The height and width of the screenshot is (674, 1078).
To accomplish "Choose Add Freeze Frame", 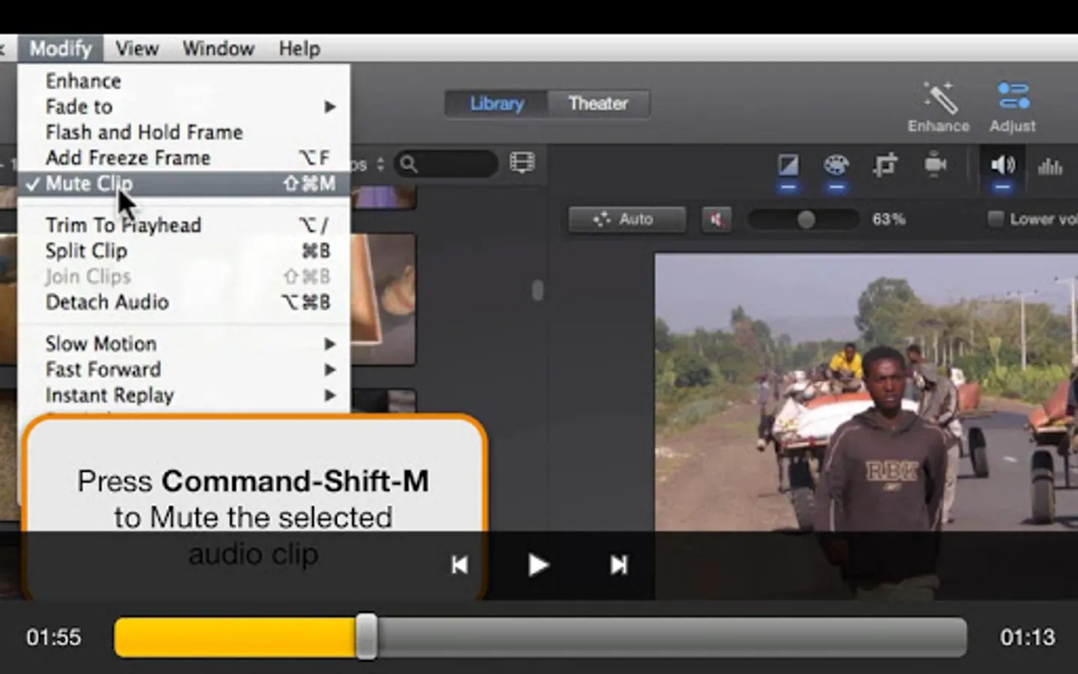I will point(183,158).
